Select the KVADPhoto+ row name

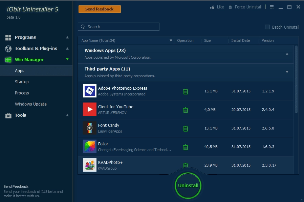[110, 163]
